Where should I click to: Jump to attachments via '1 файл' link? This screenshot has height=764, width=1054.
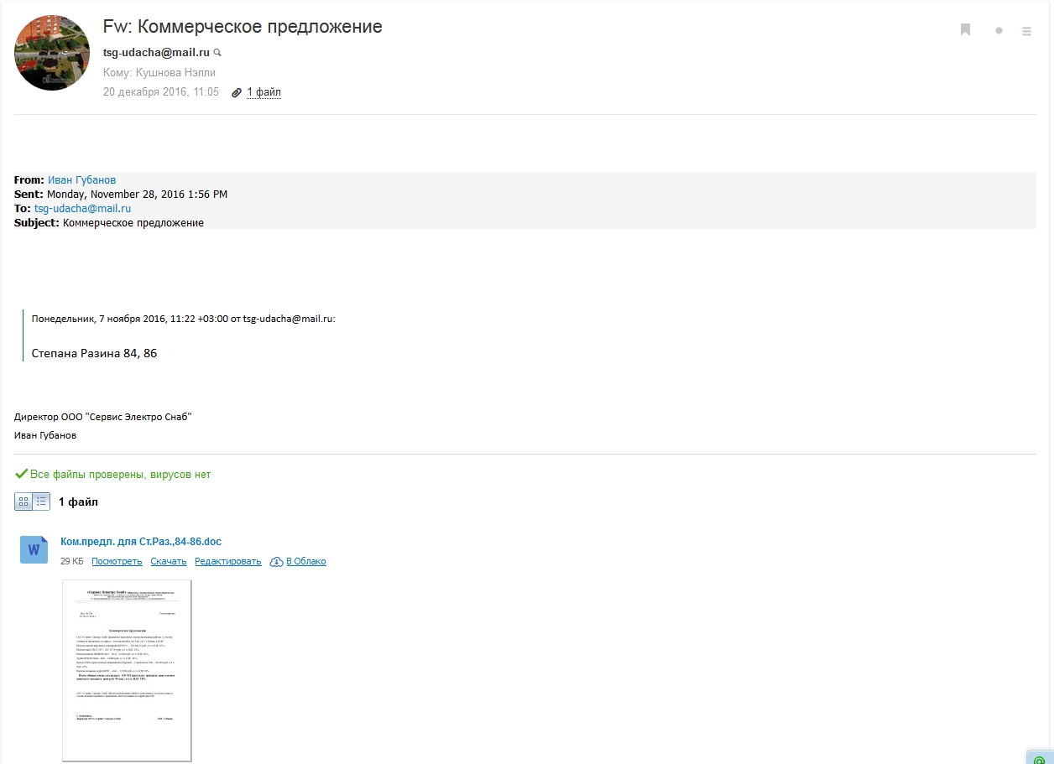click(263, 92)
